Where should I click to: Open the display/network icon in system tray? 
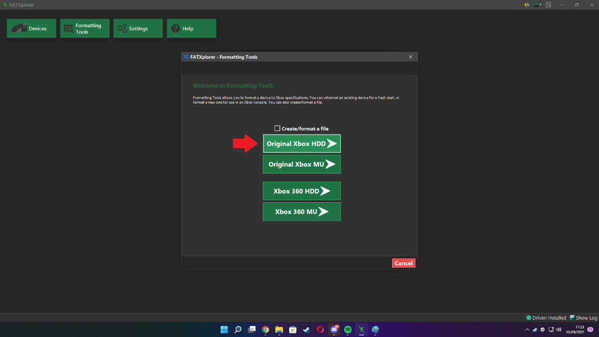[551, 330]
